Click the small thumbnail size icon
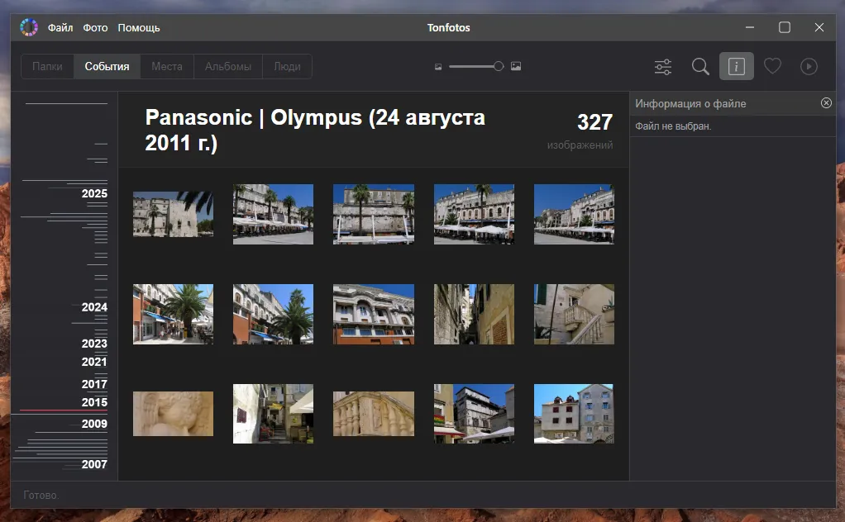This screenshot has width=845, height=522. coord(438,65)
